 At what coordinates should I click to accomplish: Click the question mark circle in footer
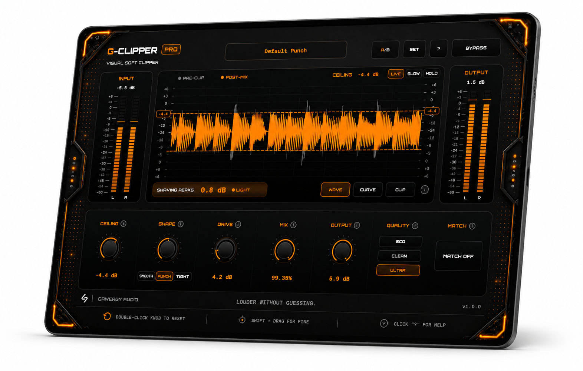click(384, 323)
